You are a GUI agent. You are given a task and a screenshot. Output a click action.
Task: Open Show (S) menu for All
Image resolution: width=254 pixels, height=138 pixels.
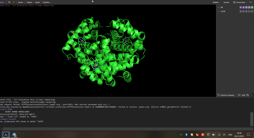coord(243,7)
